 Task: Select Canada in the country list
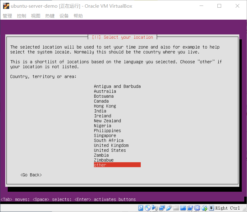coord(117,101)
